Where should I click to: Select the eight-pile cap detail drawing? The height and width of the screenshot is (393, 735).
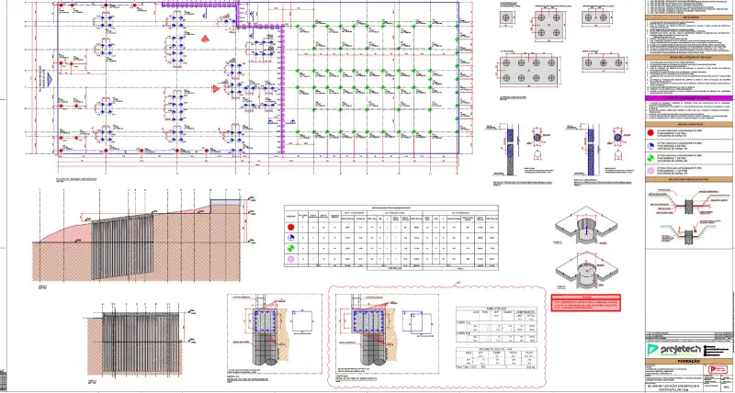533,70
